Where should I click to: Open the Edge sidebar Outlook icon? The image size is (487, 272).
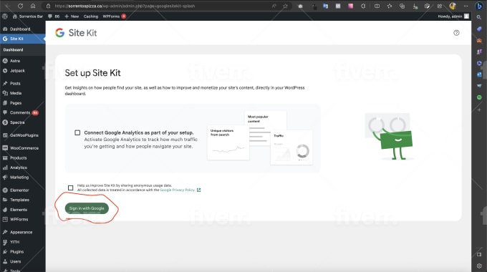point(479,74)
